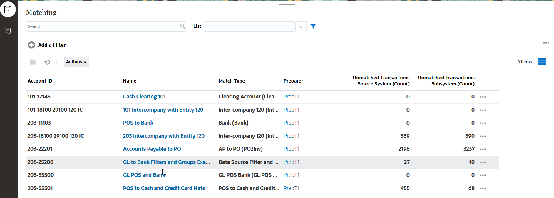The width and height of the screenshot is (554, 198).
Task: Click the Add a Filter plus icon
Action: pos(31,45)
